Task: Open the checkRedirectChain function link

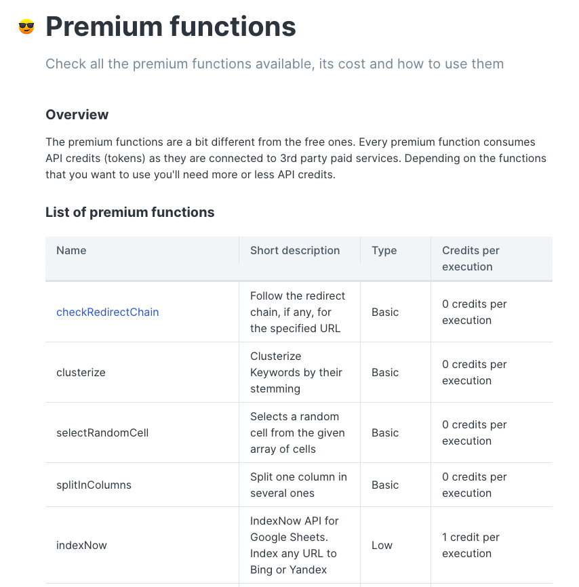Action: (x=108, y=312)
